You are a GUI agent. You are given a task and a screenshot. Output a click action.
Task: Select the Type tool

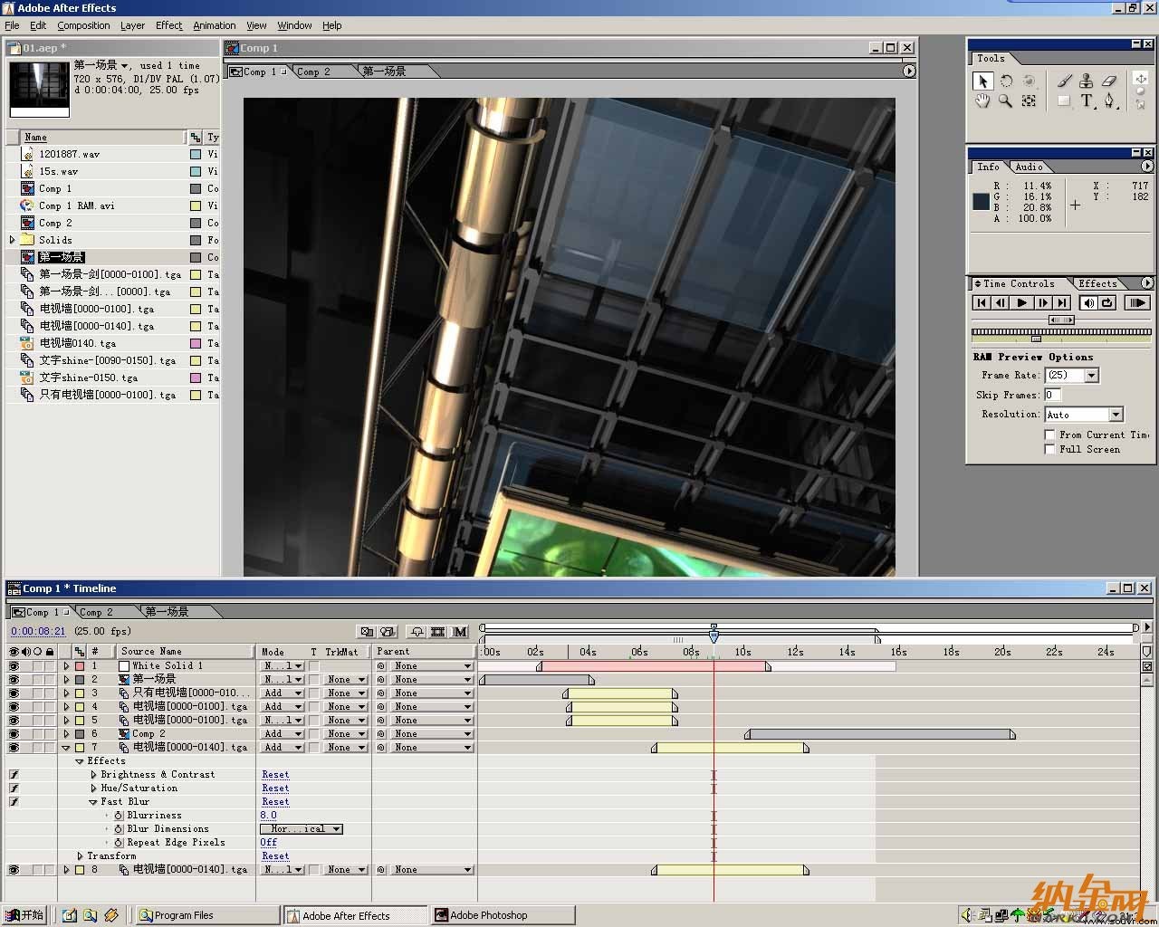[1087, 101]
